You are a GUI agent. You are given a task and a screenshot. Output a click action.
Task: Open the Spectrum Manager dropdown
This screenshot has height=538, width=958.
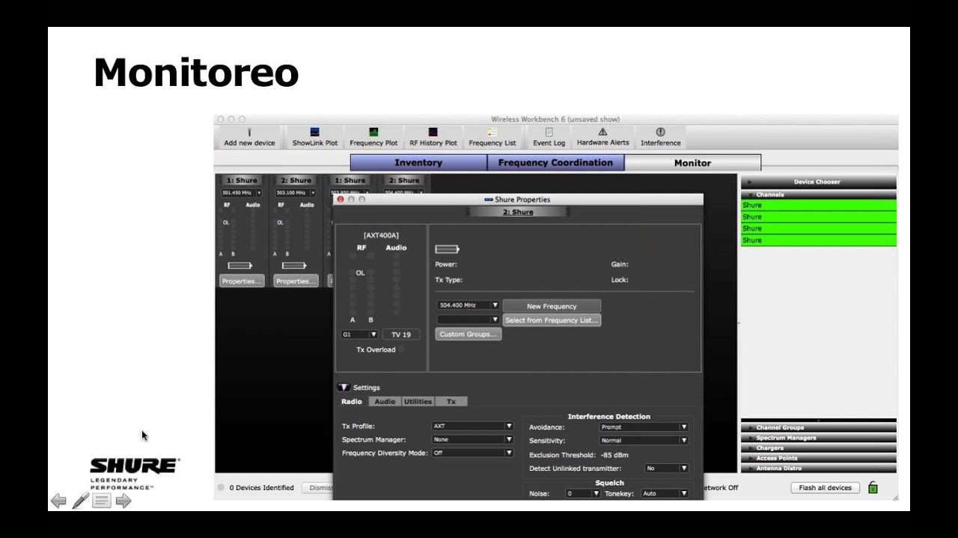(x=472, y=439)
